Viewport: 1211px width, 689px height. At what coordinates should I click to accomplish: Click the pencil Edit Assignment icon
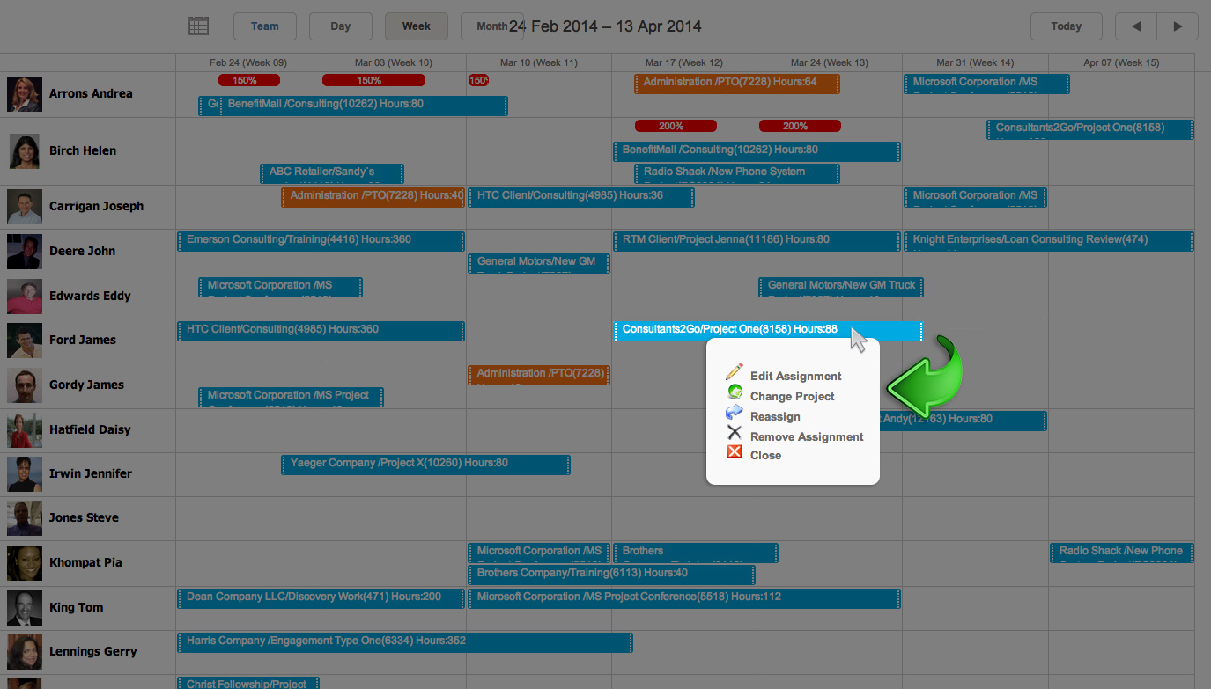[734, 373]
